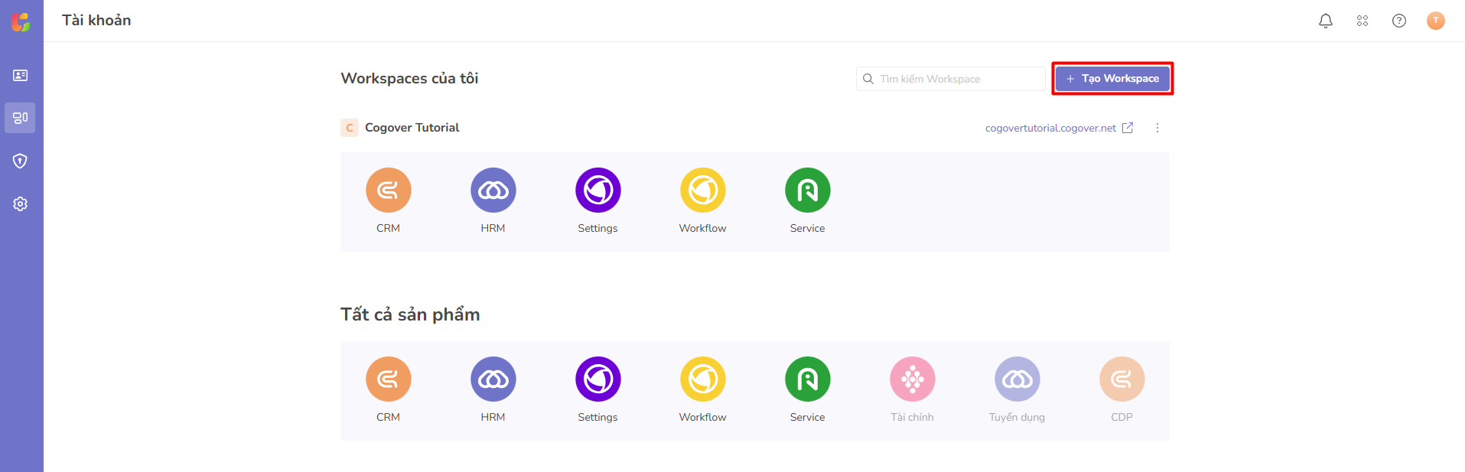Open the user avatar T menu
The image size is (1465, 472).
pos(1436,21)
